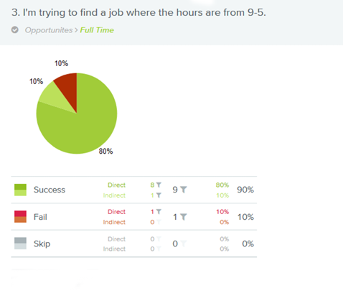Click the task 3 question title
343x296 pixels.
point(138,12)
